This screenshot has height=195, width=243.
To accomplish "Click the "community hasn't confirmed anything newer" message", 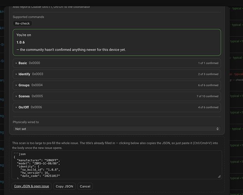I will 71,50.
